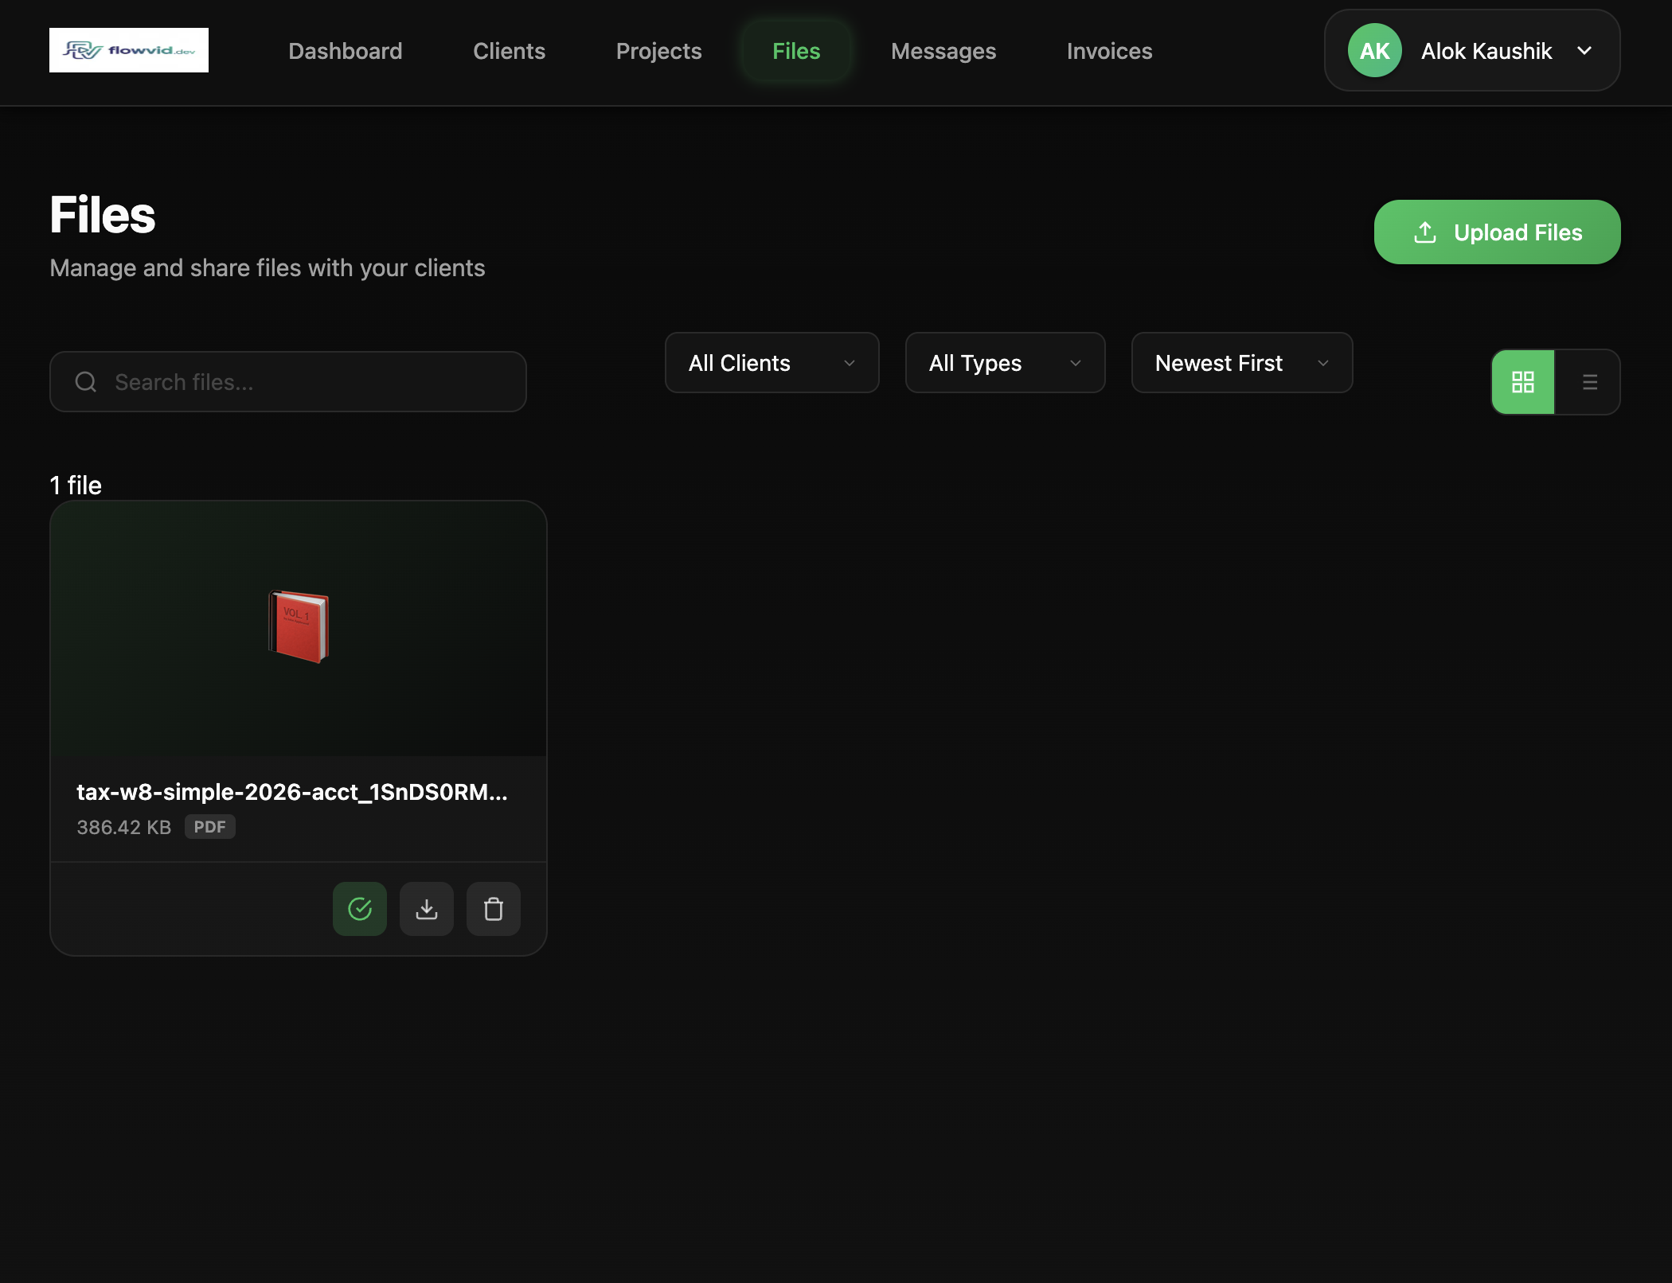Click the red book file thumbnail
The width and height of the screenshot is (1672, 1283).
tap(298, 628)
